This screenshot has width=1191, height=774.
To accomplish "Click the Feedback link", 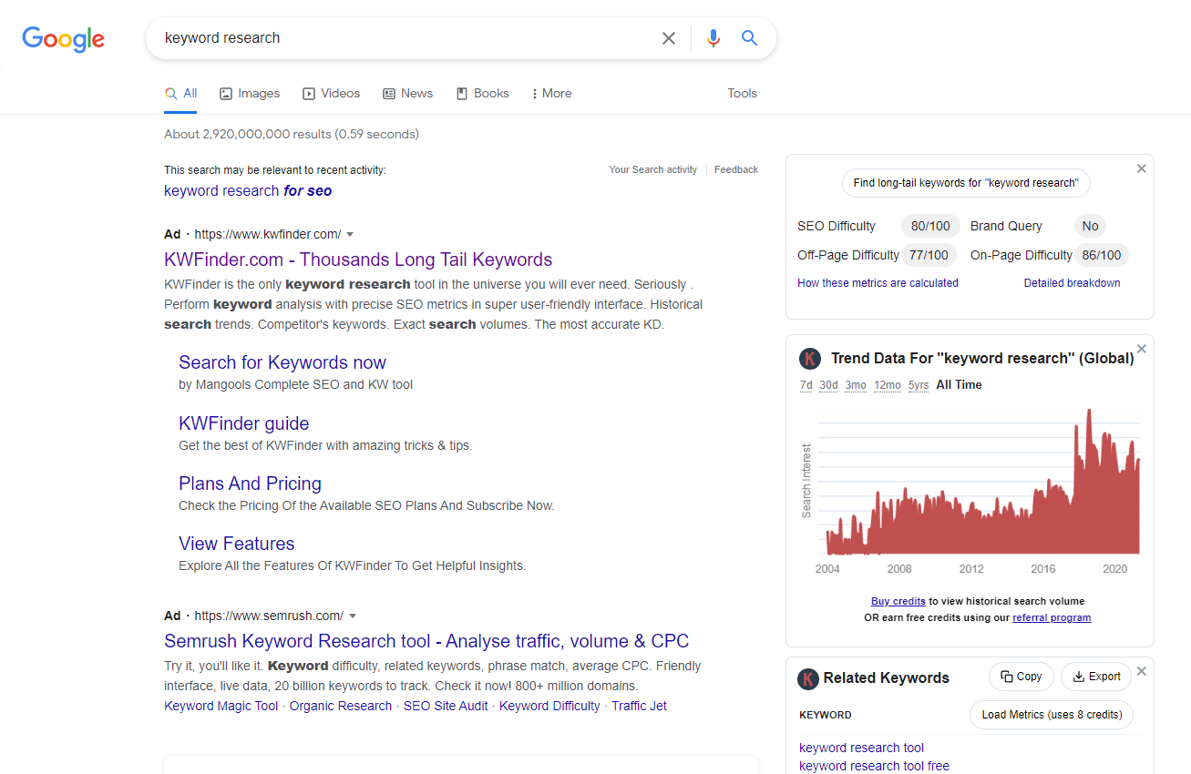I will 736,169.
